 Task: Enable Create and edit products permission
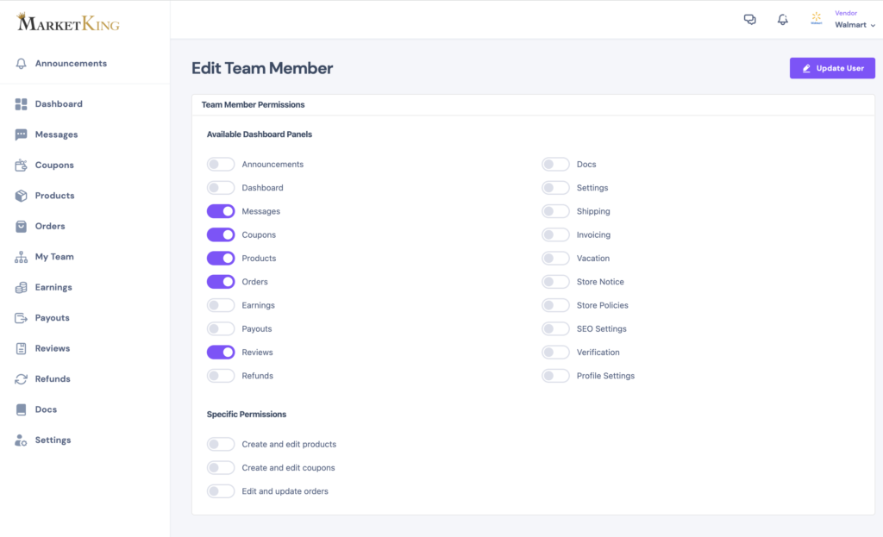[221, 444]
